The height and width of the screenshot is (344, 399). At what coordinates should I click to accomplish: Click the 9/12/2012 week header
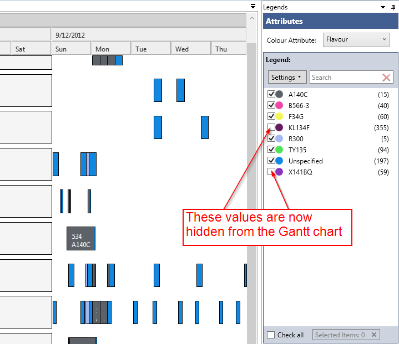[x=149, y=34]
